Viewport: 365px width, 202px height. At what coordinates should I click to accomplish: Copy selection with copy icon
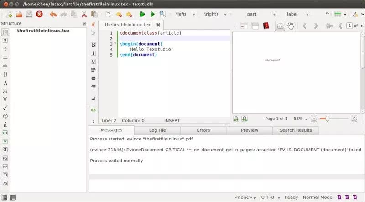(x=74, y=14)
